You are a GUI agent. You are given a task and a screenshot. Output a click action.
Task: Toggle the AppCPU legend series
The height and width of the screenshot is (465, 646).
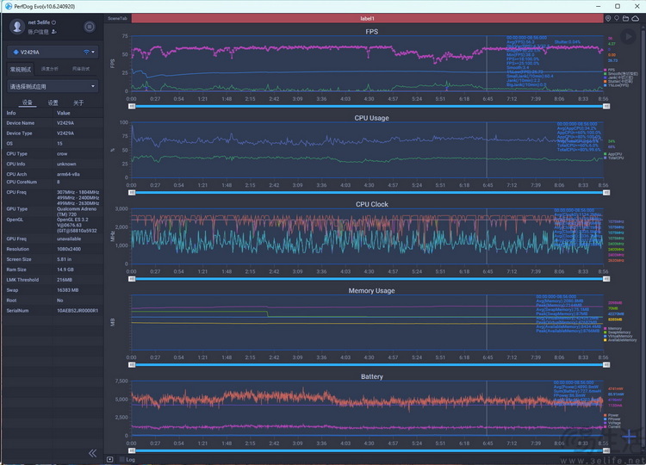click(612, 154)
